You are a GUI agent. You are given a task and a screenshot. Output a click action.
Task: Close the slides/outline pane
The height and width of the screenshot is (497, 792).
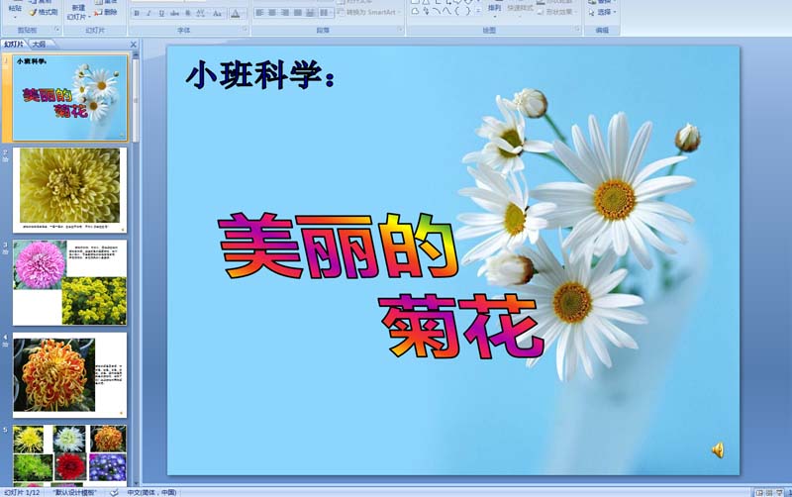coord(134,45)
